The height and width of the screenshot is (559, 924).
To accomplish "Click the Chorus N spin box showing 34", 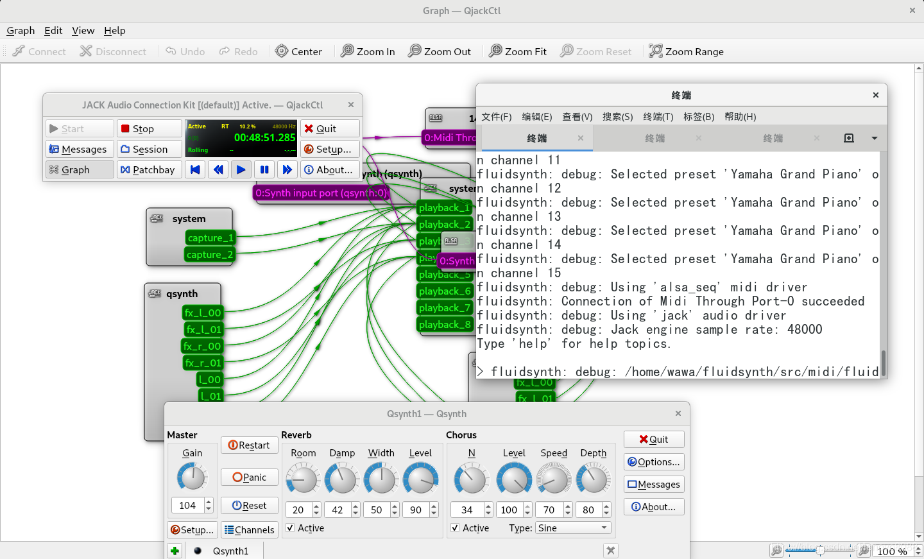I will [x=472, y=510].
